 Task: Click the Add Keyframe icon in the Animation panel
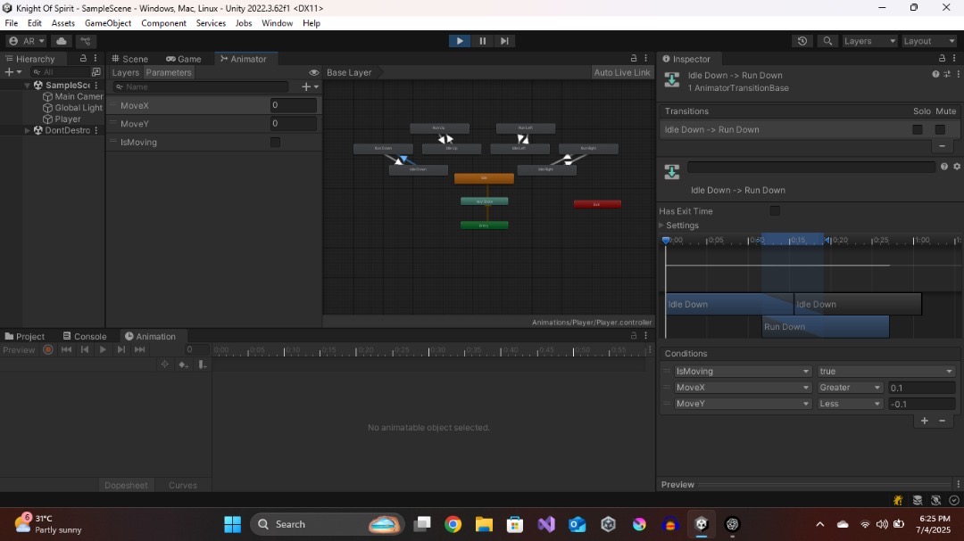[184, 365]
